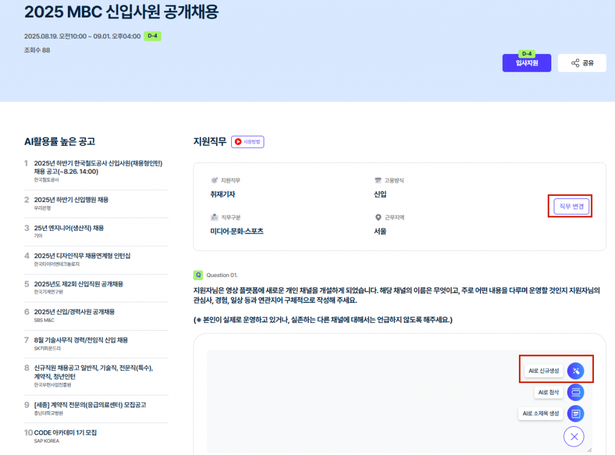The height and width of the screenshot is (455, 615).
Task: Open the [세종] 계약직 전문의(응급의료센터) 모집공고 posting
Action: click(x=90, y=405)
